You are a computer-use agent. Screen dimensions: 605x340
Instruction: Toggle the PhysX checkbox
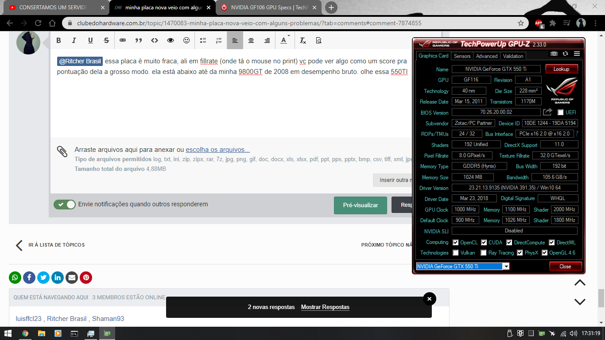click(520, 253)
